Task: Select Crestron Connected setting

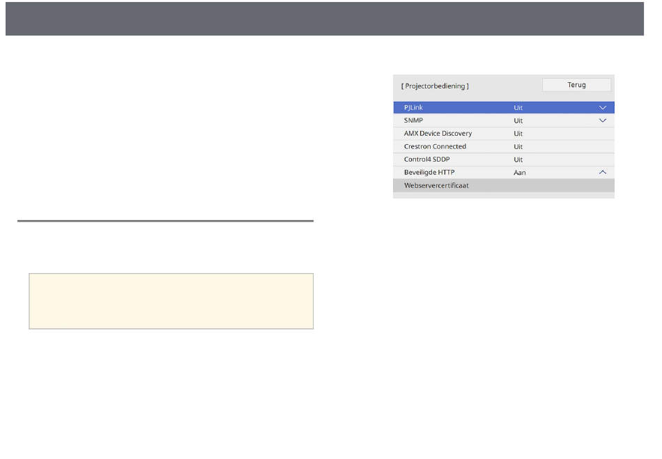Action: point(504,146)
